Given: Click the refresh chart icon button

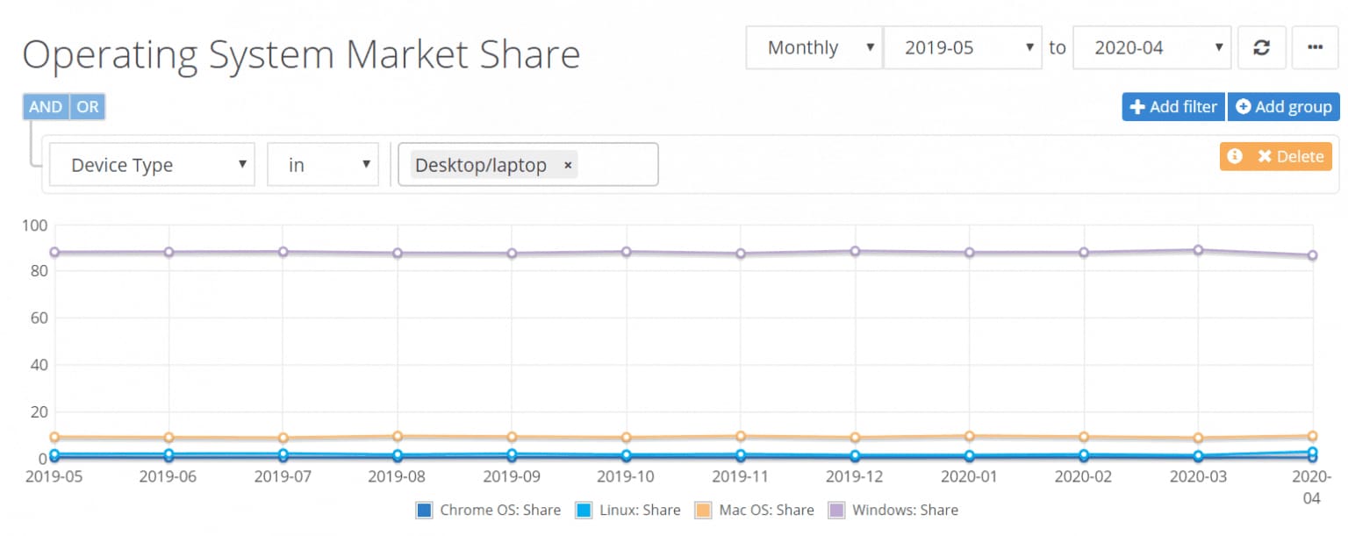Looking at the screenshot, I should 1261,47.
